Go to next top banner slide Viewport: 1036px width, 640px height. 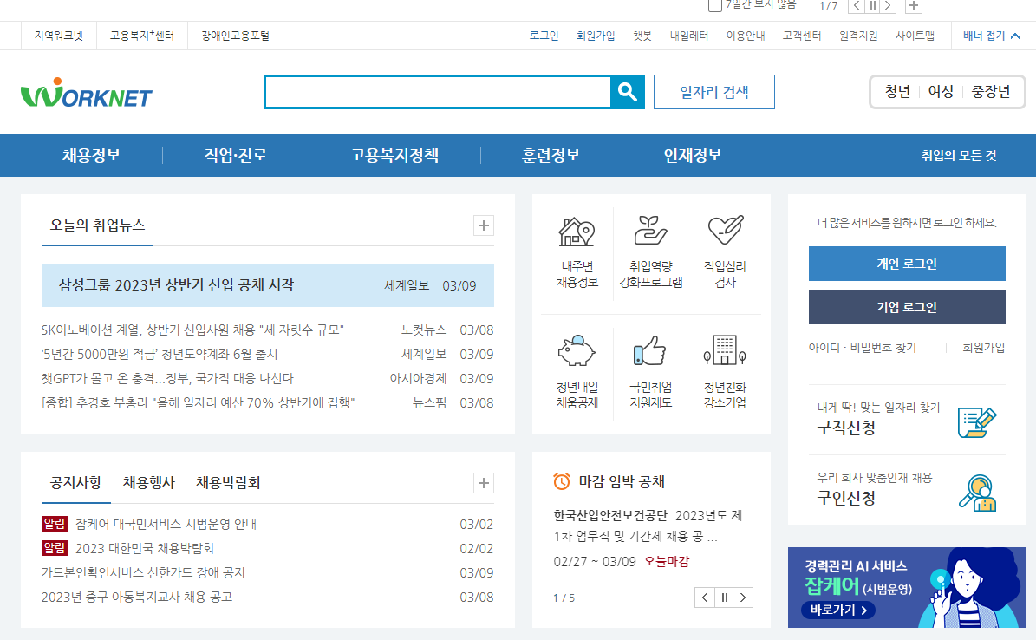click(x=889, y=5)
